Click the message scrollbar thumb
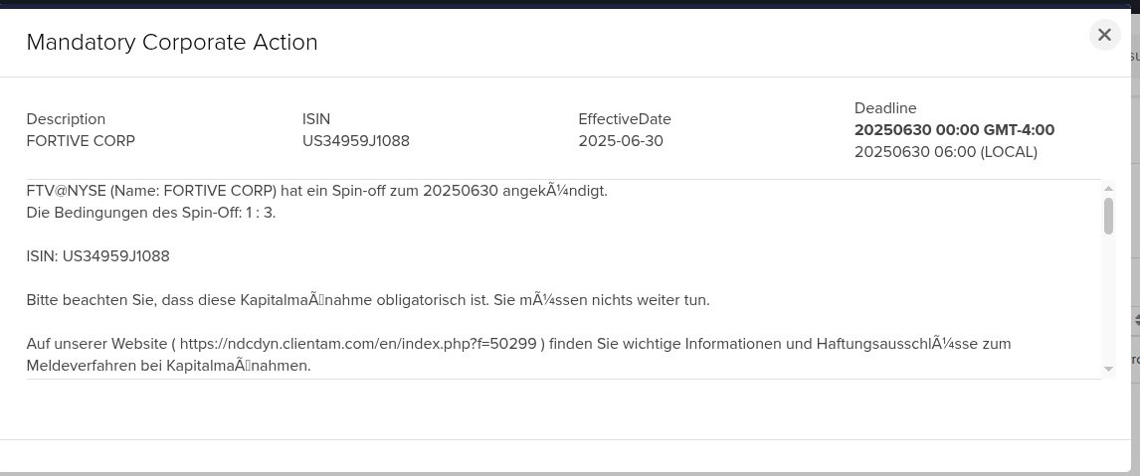This screenshot has width=1140, height=476. [x=1108, y=216]
